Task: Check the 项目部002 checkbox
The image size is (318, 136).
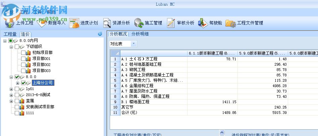Action: pyautogui.click(x=23, y=65)
